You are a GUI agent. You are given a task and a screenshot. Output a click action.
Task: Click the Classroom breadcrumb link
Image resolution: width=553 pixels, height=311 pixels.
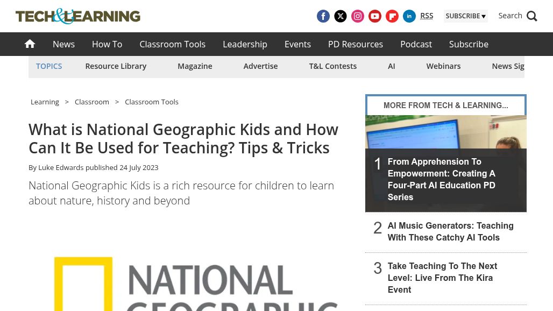pos(91,102)
